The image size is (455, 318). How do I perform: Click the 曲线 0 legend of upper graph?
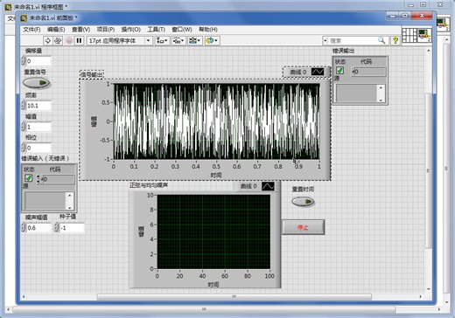click(x=306, y=72)
